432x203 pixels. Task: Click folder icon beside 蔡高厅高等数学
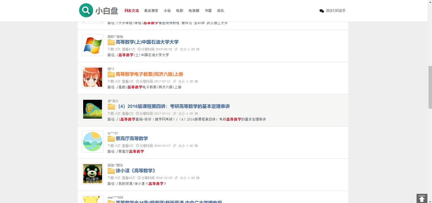pyautogui.click(x=111, y=139)
